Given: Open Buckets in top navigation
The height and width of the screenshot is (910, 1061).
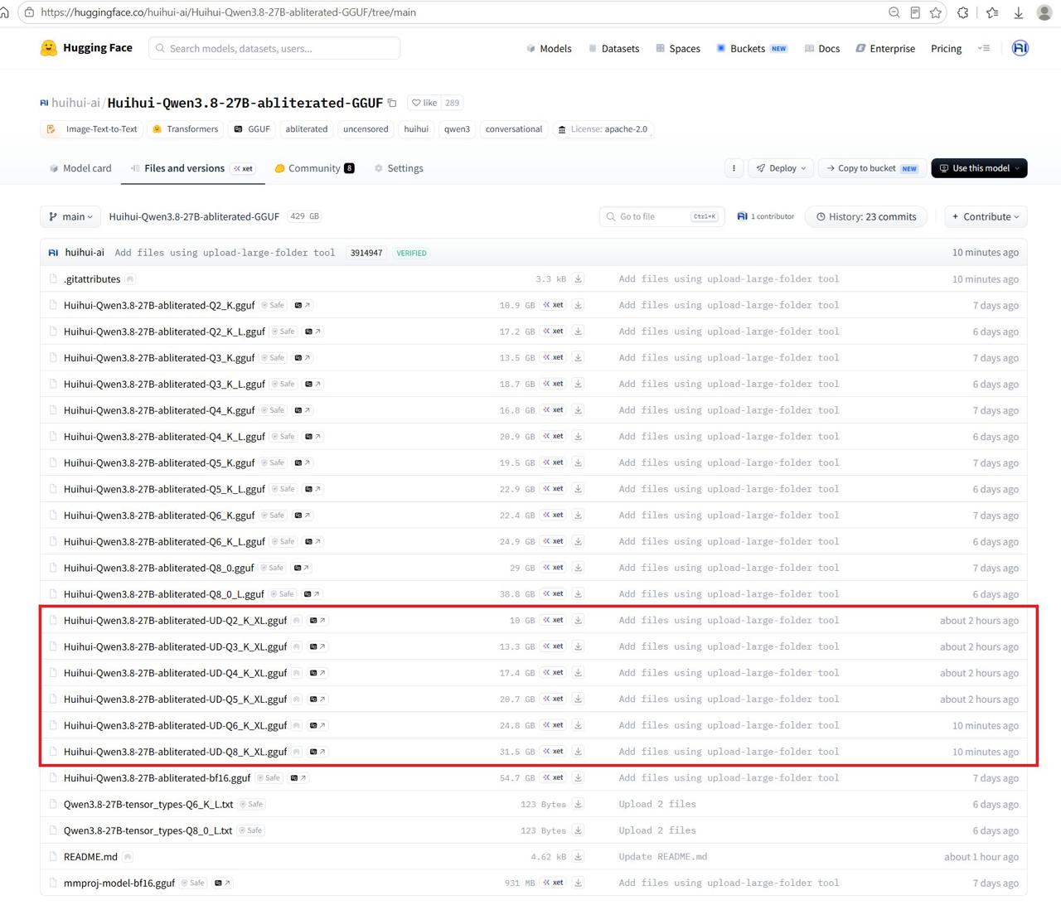Looking at the screenshot, I should tap(752, 48).
